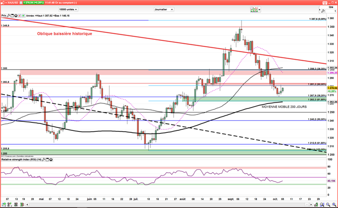Image resolution: width=338 pixels, height=208 pixels.
Task: Click the 40,194 RSI value tag
Action: point(332,181)
